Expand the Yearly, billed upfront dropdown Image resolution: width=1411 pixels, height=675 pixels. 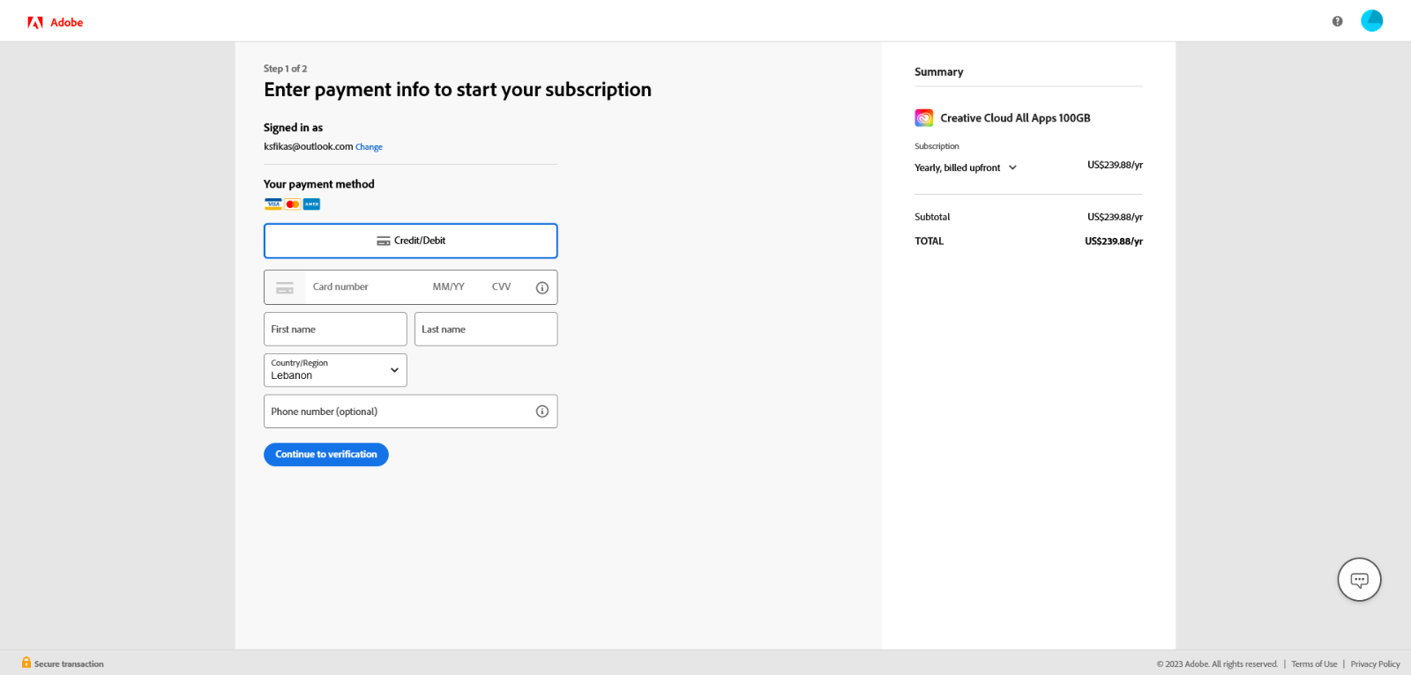(966, 167)
